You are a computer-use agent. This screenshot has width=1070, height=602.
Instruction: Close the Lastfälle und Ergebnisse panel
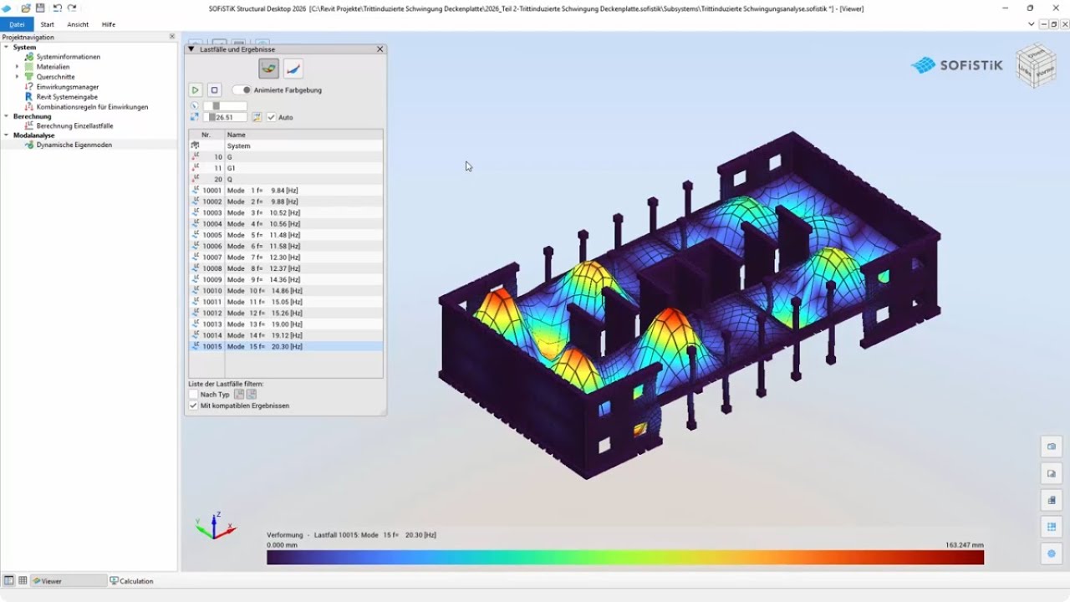[380, 49]
